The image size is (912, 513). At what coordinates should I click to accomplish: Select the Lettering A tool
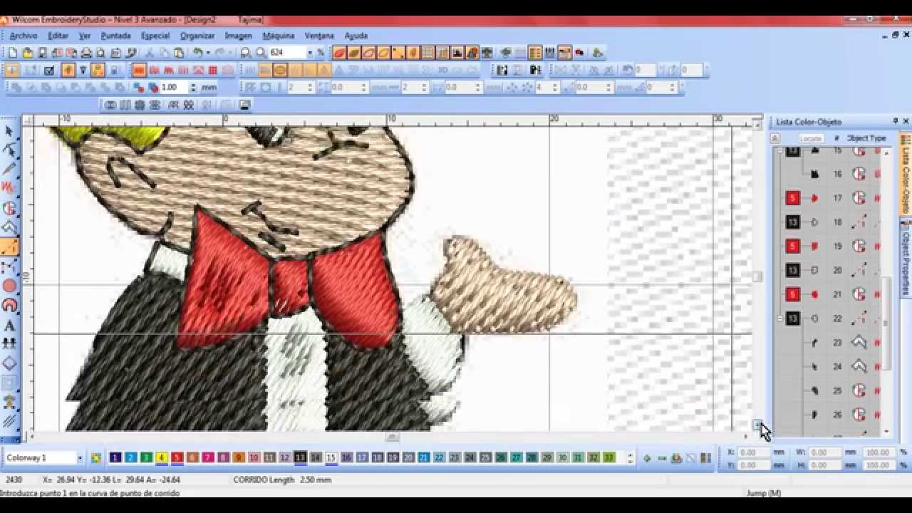[x=9, y=326]
